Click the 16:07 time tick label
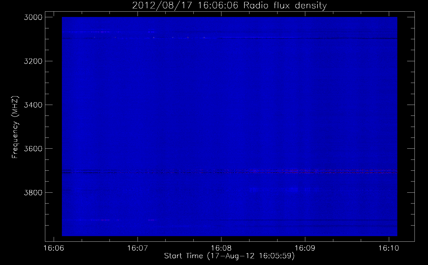The width and height of the screenshot is (428, 265). click(137, 248)
